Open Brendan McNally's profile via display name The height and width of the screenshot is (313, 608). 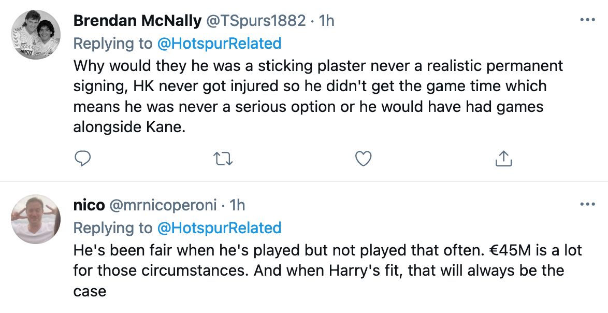[137, 21]
